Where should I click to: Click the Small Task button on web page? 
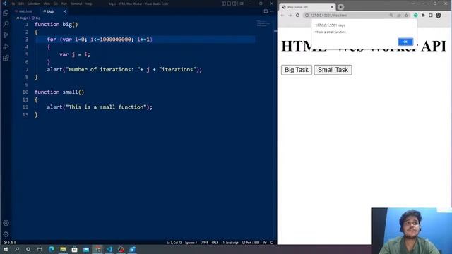point(333,70)
